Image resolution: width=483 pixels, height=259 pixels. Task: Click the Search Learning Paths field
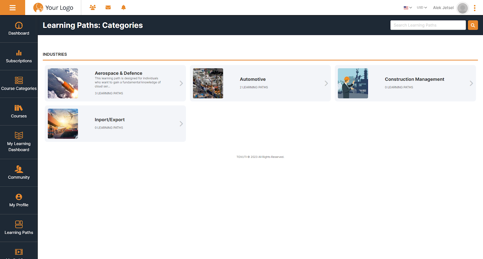coord(428,25)
